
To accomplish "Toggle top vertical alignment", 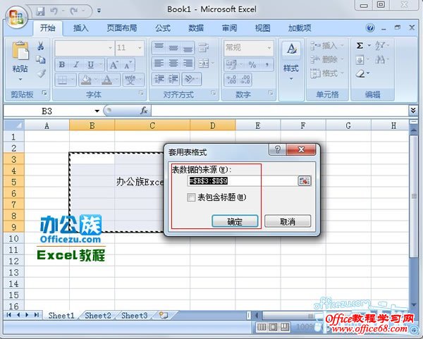I will click(159, 47).
